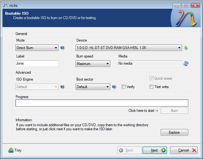Click the nLite title bar icon
The width and height of the screenshot is (203, 159).
(x=6, y=6)
